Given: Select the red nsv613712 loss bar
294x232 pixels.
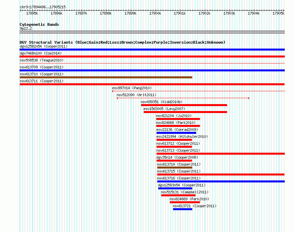Looking at the screenshot, I should (x=174, y=147).
